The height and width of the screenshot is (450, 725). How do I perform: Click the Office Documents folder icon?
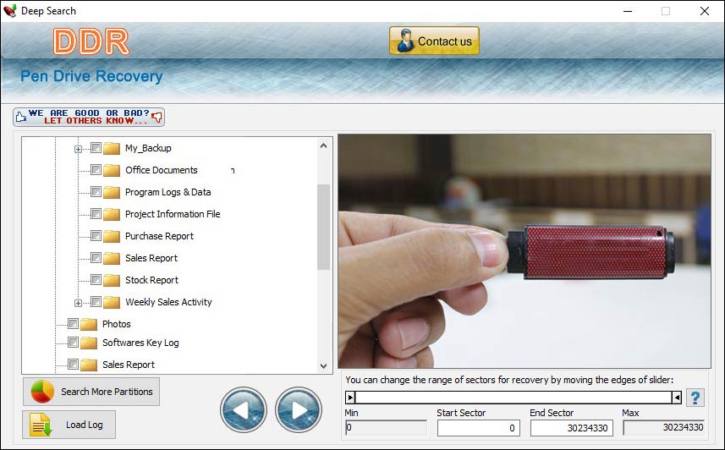click(112, 170)
